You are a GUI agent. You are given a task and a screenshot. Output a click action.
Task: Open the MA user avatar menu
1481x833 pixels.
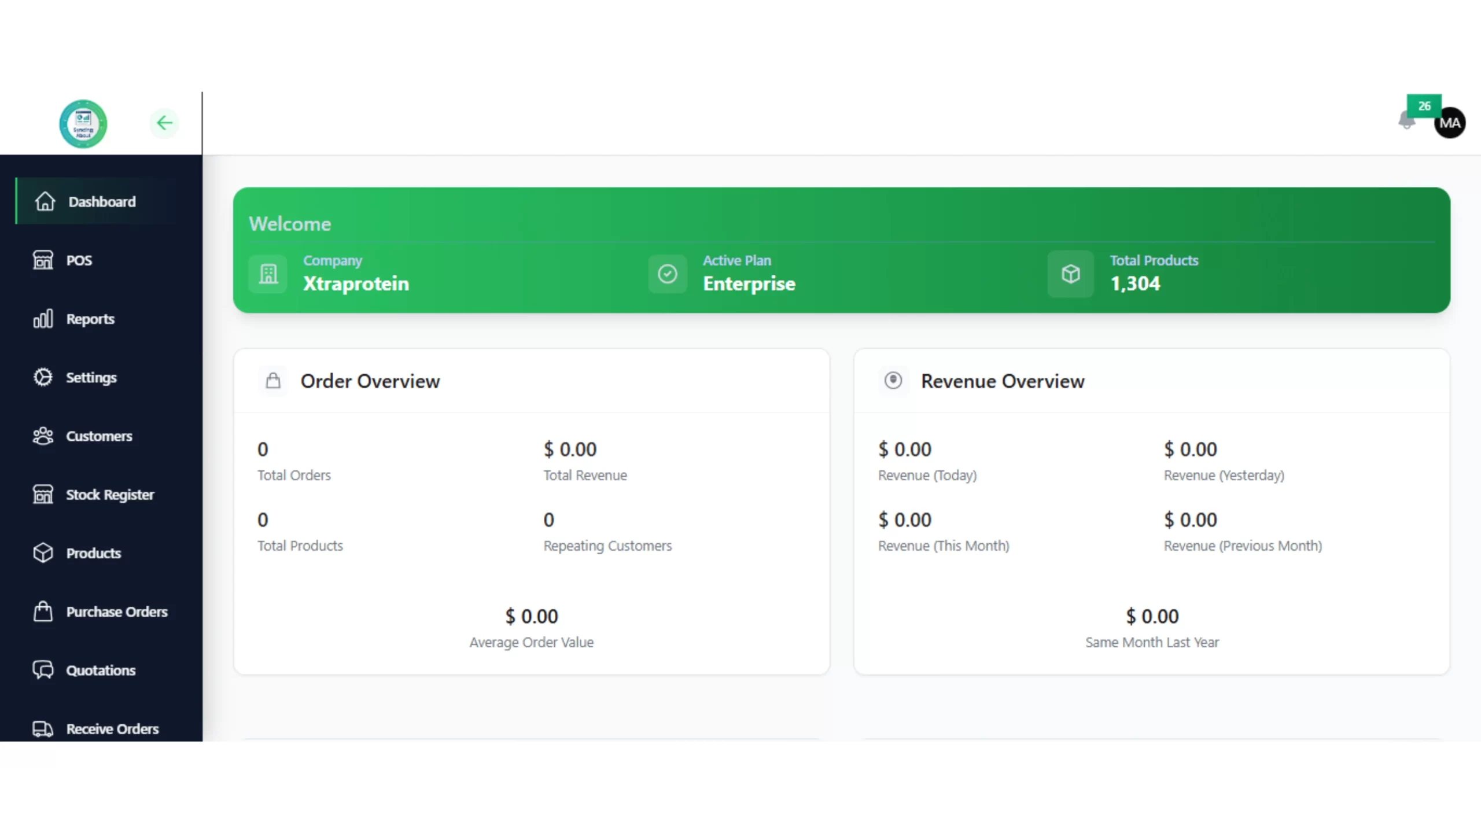(x=1450, y=123)
